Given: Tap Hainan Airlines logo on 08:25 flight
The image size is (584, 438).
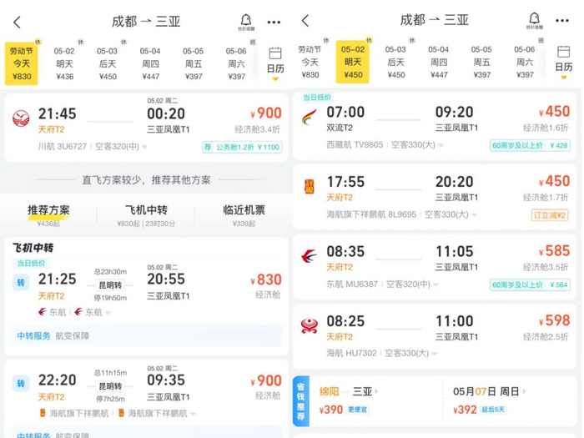Looking at the screenshot, I should 310,326.
